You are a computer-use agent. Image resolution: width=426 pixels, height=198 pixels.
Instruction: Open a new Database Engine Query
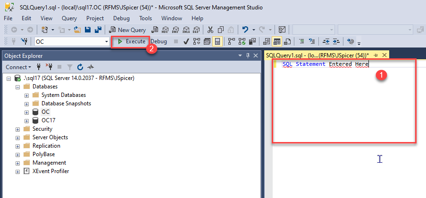coord(155,30)
